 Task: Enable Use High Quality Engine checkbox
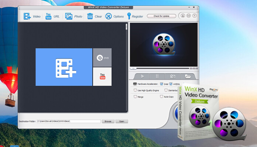[x=135, y=90]
